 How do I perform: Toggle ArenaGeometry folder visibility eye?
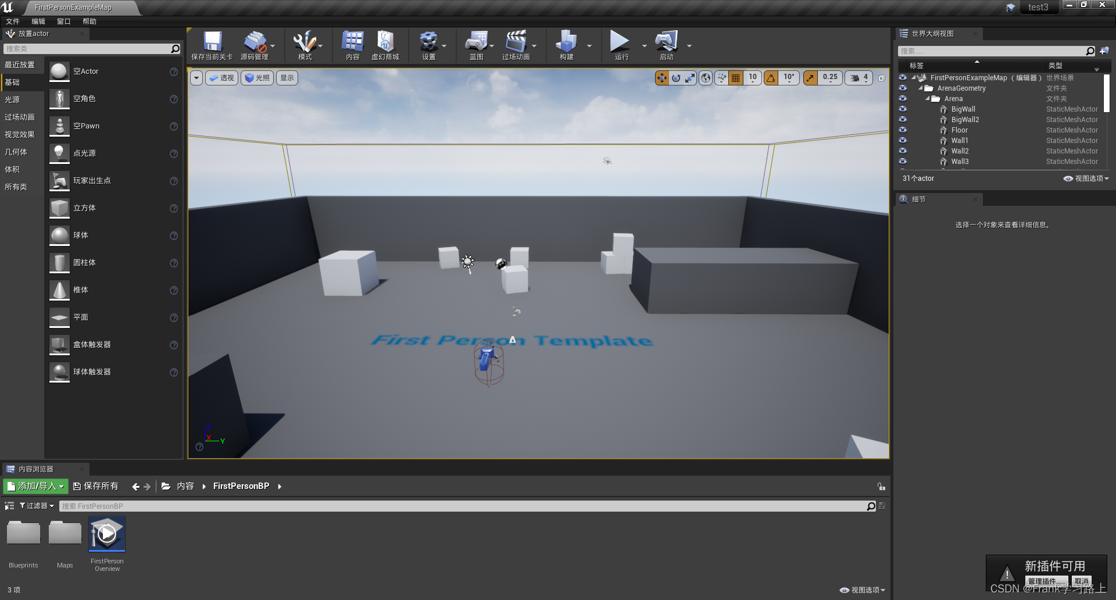pos(903,88)
